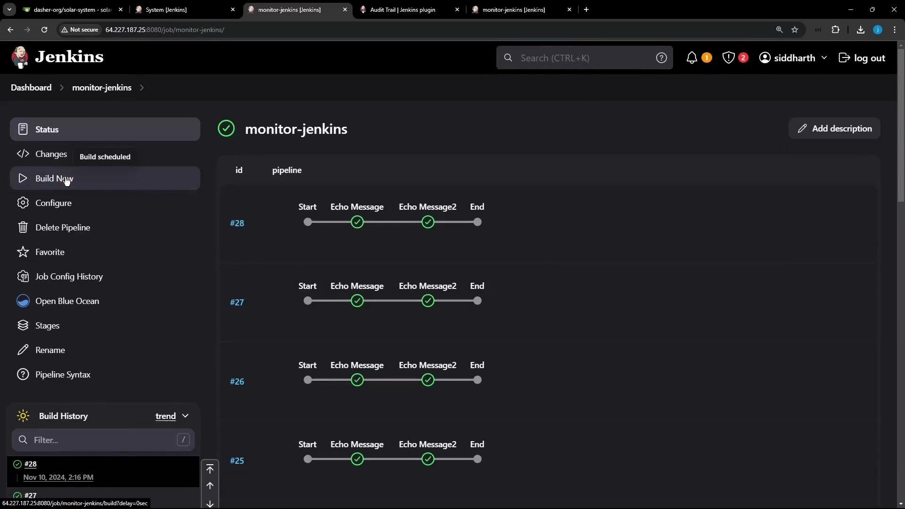Open build #25 link in pipeline view
Viewport: 905px width, 509px height.
[237, 460]
